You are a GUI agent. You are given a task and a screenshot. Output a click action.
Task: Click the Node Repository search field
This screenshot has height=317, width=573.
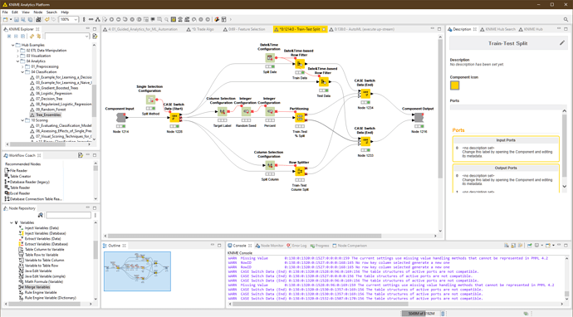(68, 215)
